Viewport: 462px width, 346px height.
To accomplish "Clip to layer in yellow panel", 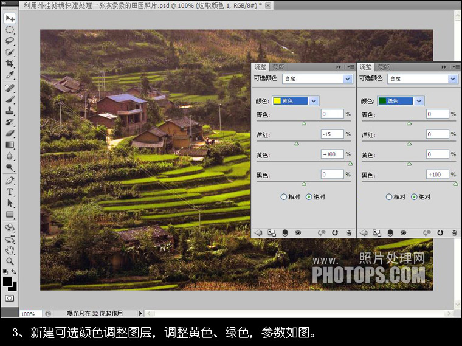I will click(x=285, y=233).
